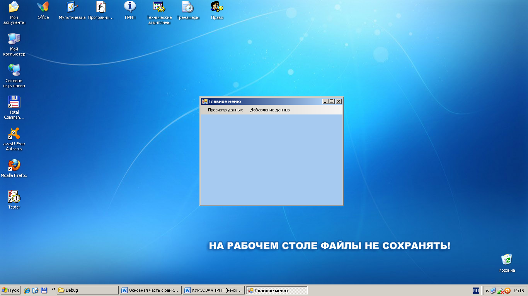The height and width of the screenshot is (296, 528).
Task: Select the Мои документы desktop icon
Action: tap(14, 13)
